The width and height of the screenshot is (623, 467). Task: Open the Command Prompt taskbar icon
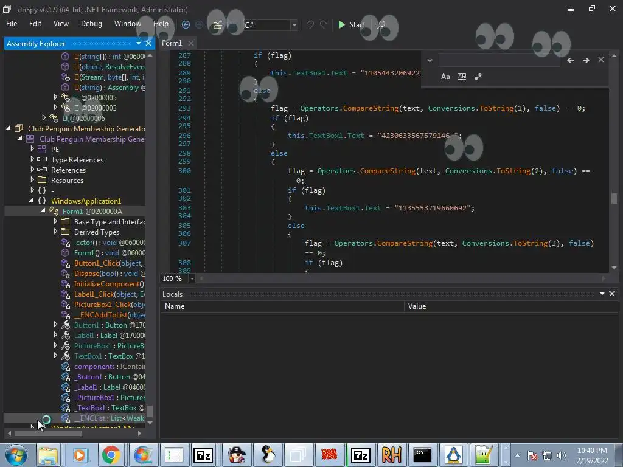click(422, 455)
